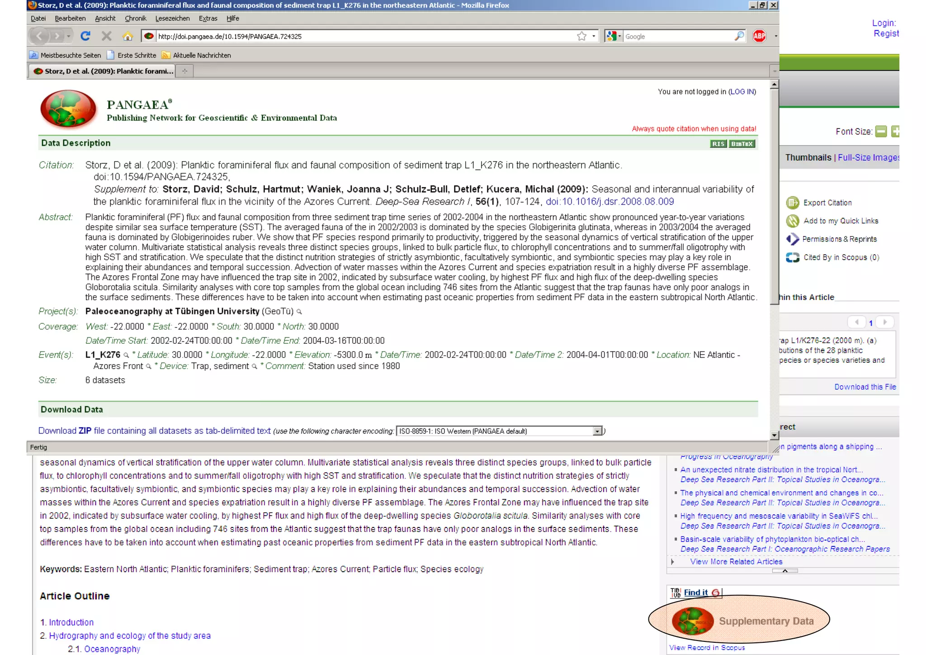This screenshot has width=926, height=655.
Task: Click magnifier icon next to L1_K276 event
Action: [126, 356]
